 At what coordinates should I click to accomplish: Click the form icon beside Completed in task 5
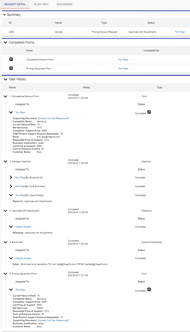(149, 289)
